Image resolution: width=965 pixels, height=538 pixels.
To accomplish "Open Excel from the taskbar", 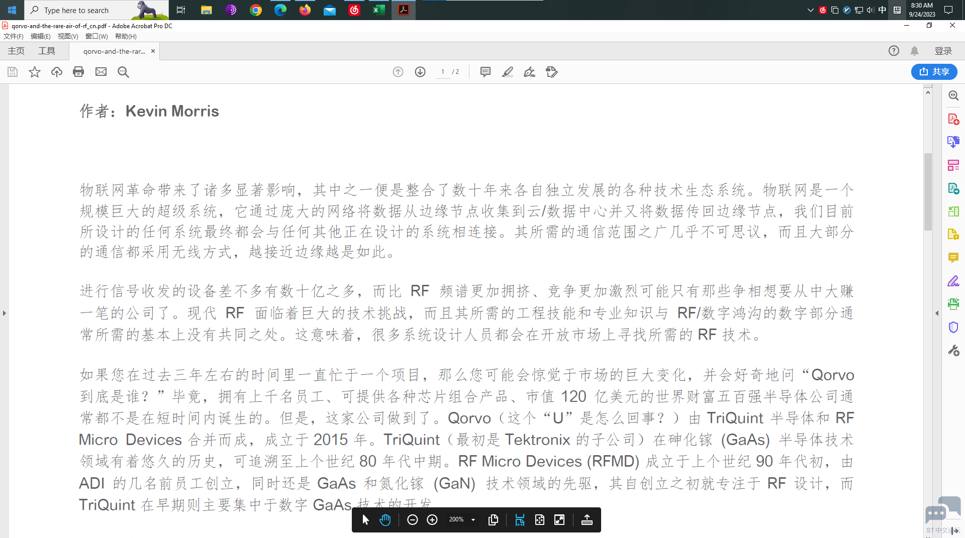I will click(x=379, y=10).
